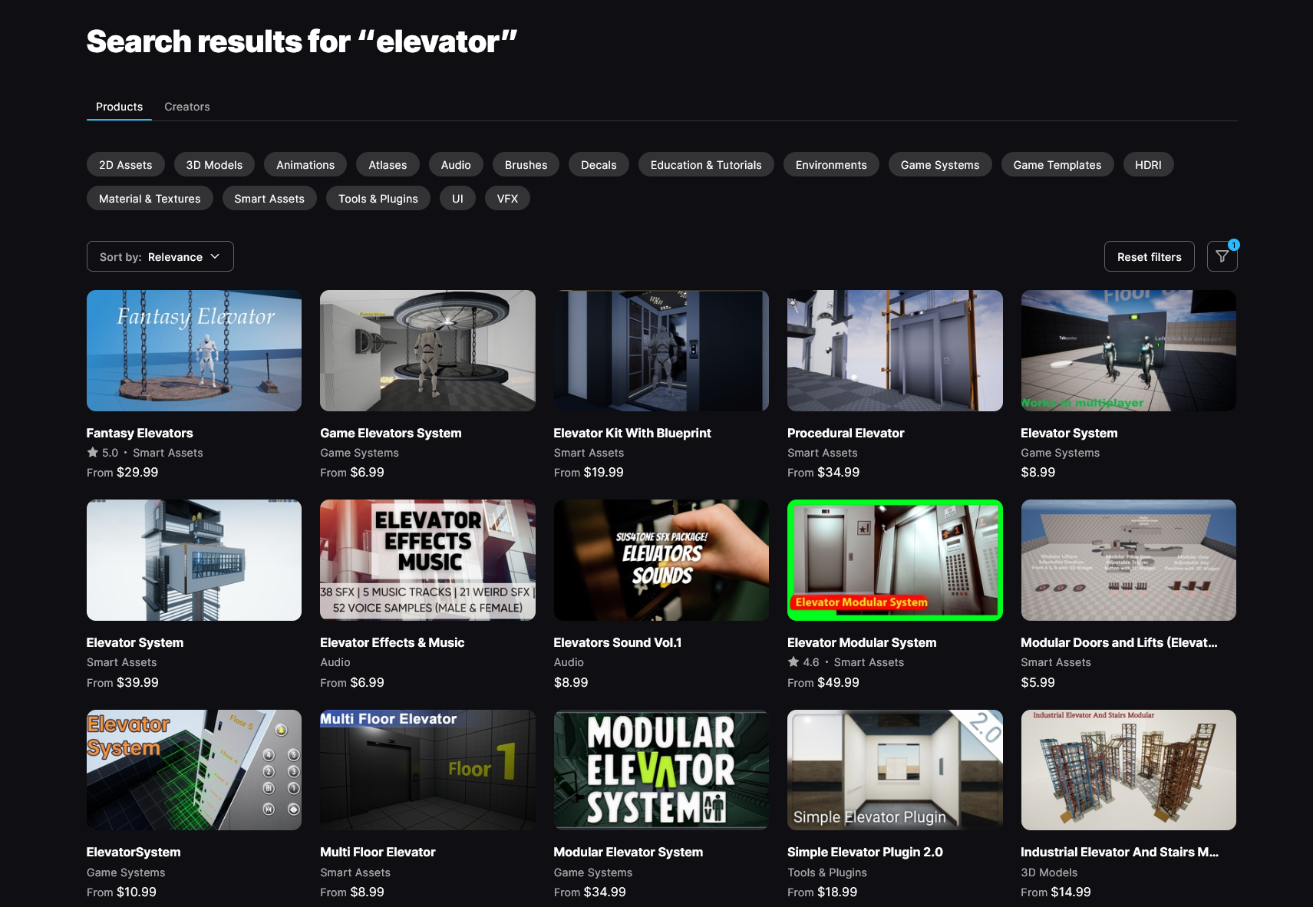View the Industrial Elevator And Stairs thumbnail
Image resolution: width=1313 pixels, height=907 pixels.
point(1128,770)
